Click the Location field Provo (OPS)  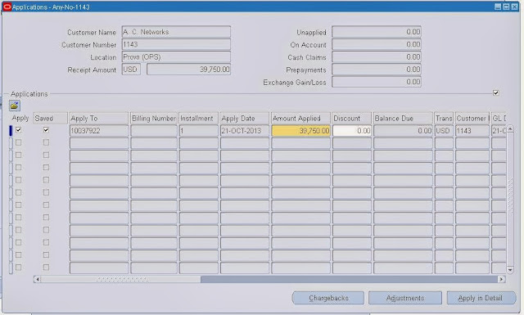click(176, 57)
